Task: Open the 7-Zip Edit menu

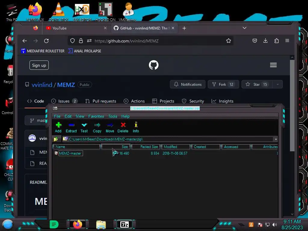Action: pos(68,116)
